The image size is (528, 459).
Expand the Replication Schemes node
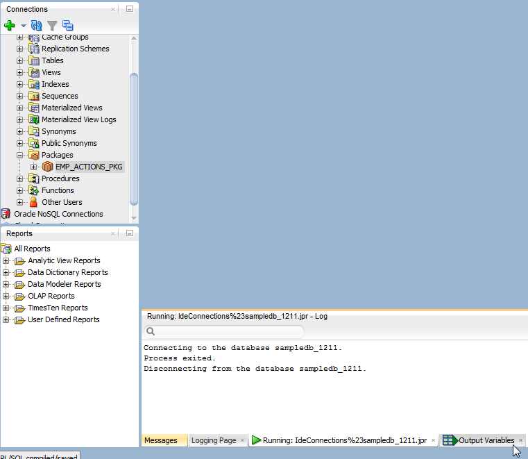(20, 49)
